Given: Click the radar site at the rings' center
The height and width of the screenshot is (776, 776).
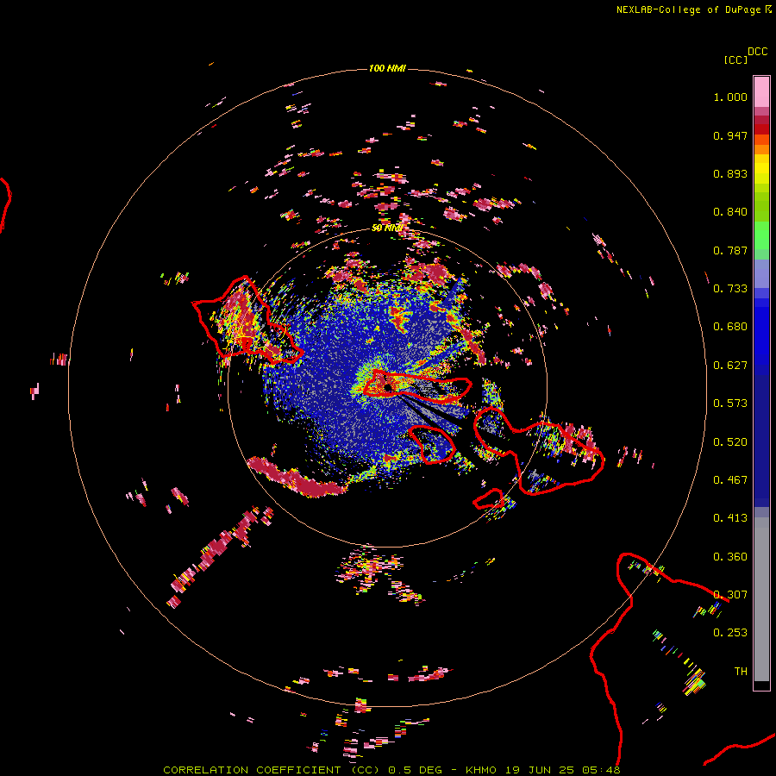Looking at the screenshot, I should click(387, 387).
